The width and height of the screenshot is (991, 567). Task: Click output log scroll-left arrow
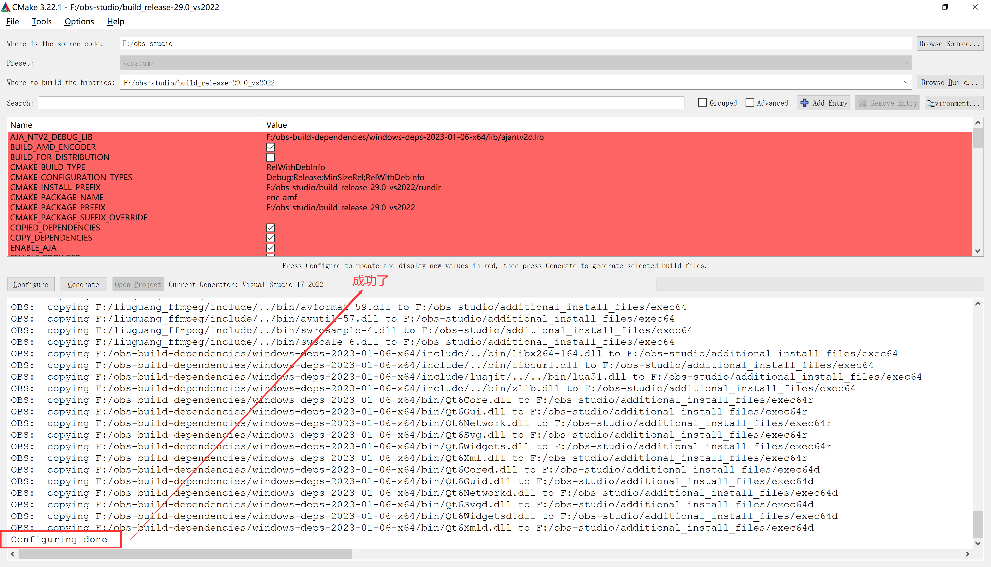click(13, 554)
